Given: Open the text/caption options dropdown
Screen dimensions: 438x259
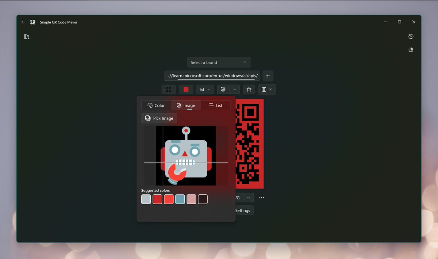Looking at the screenshot, I should pos(267,89).
